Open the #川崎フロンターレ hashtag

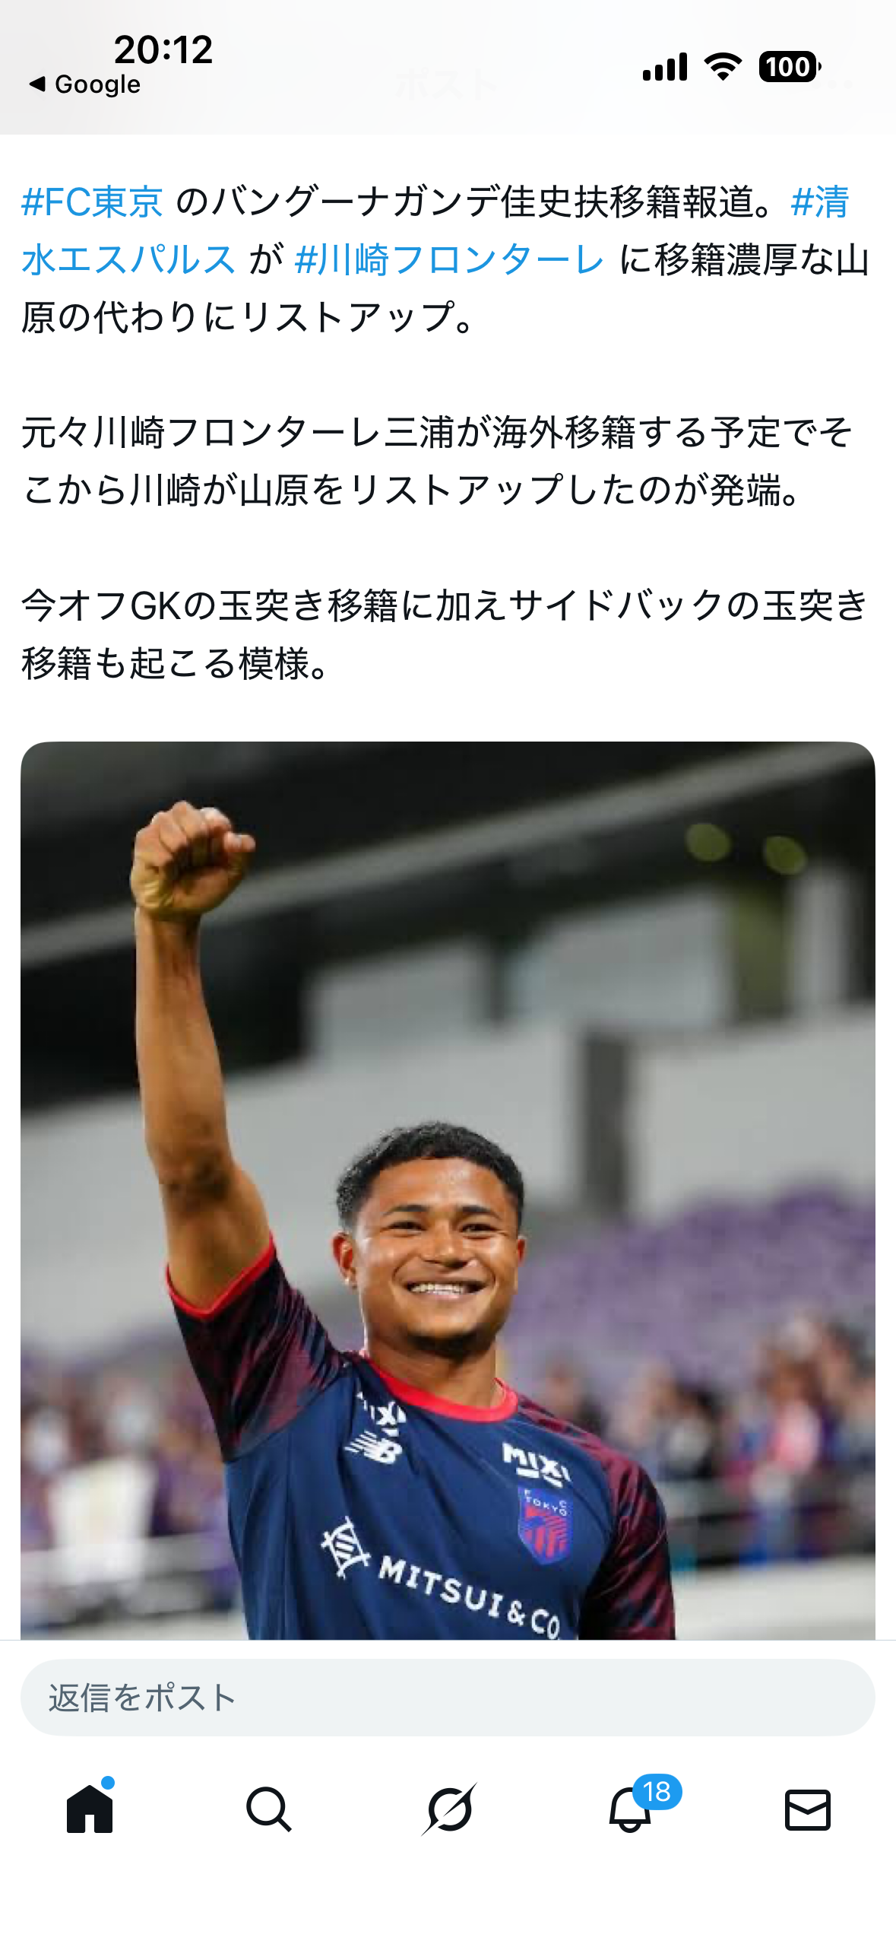pos(448,259)
